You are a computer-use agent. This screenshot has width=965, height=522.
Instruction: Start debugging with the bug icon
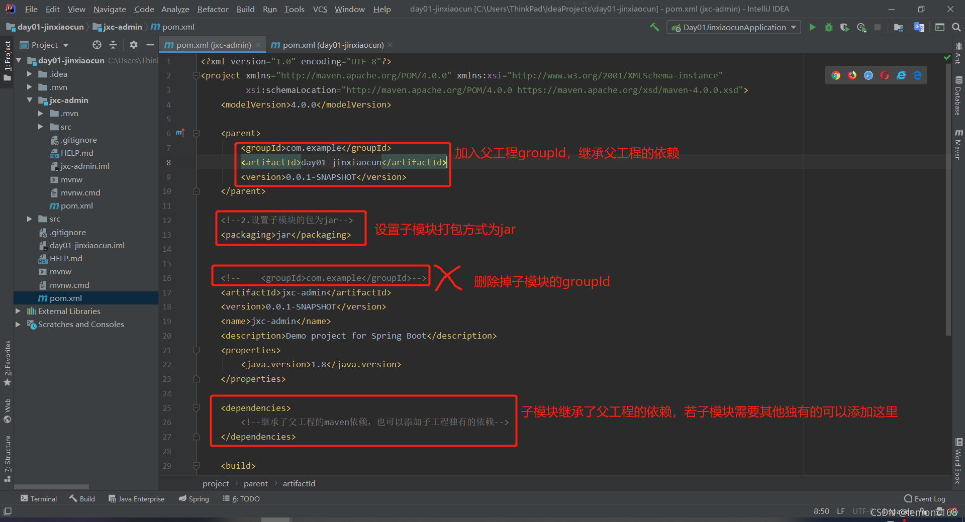[829, 27]
